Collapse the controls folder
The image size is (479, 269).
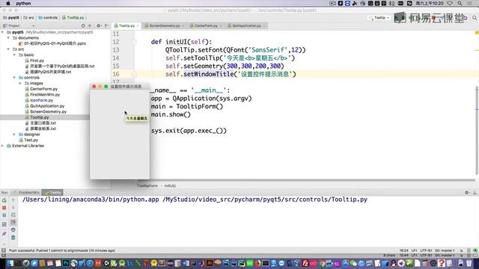[14, 78]
